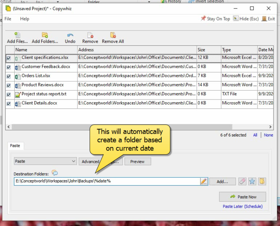280x226 pixels.
Task: Click History in the background Explorer window
Action: point(171,1)
